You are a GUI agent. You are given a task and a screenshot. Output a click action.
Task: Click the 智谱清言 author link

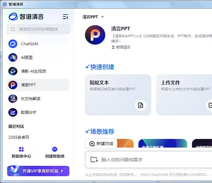123,47
